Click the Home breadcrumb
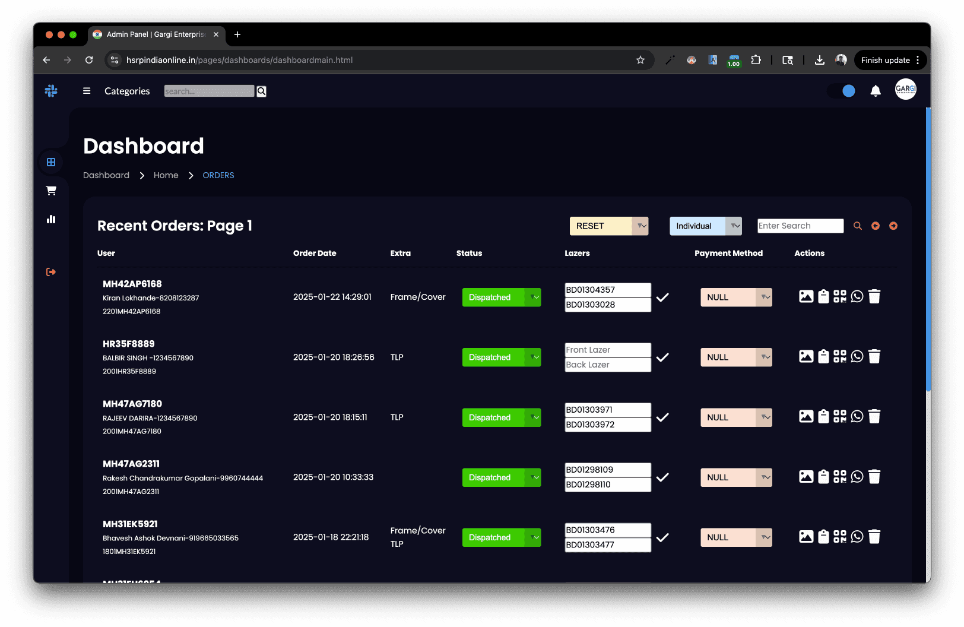The height and width of the screenshot is (627, 964). 166,175
